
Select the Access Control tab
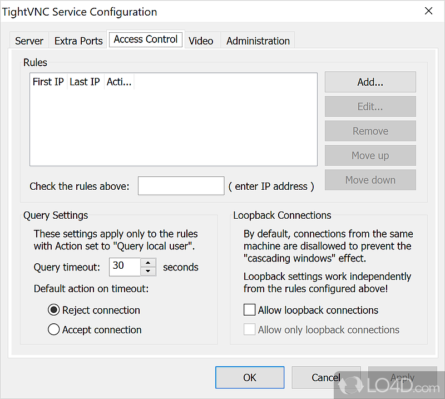point(146,40)
